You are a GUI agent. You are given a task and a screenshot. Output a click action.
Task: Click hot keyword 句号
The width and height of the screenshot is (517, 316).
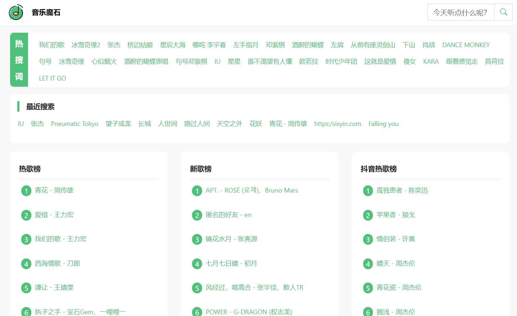[x=45, y=62]
